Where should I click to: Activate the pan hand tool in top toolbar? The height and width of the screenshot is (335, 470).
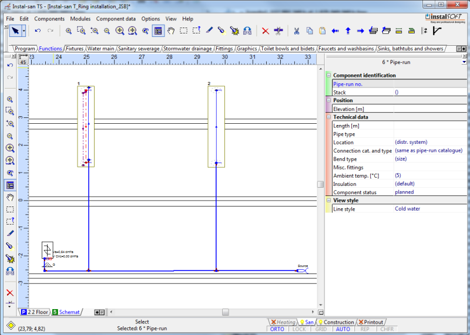tap(171, 31)
